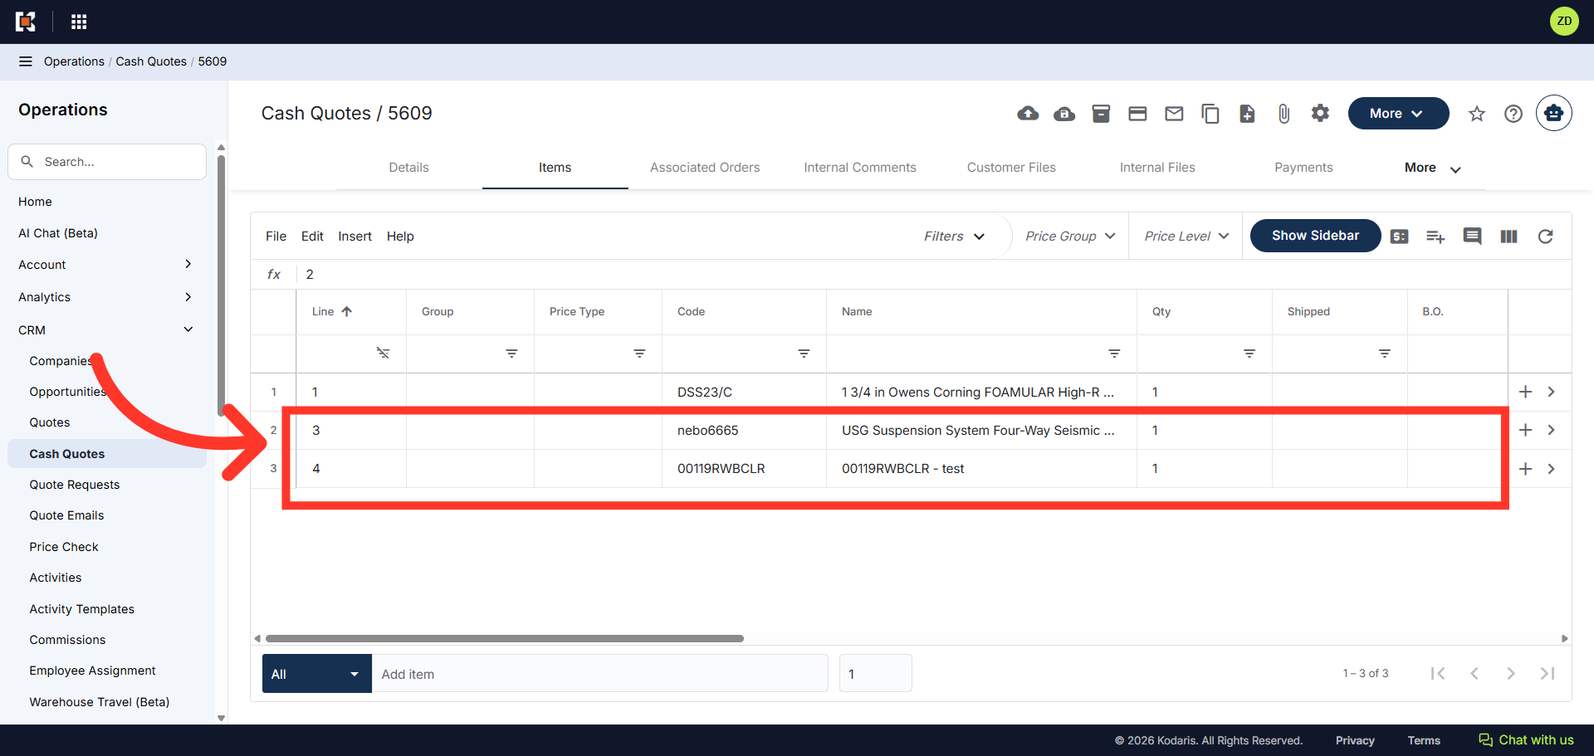Open the column chooser icon
Viewport: 1594px width, 756px height.
[1508, 237]
